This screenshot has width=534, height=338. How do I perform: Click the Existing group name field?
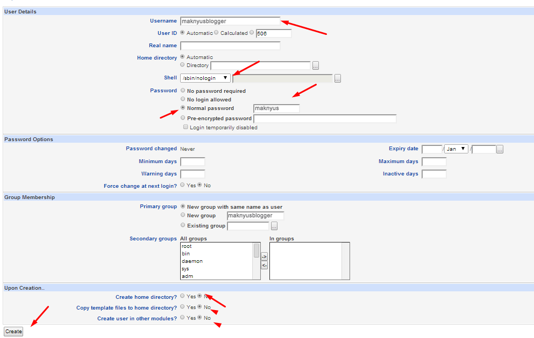[248, 226]
